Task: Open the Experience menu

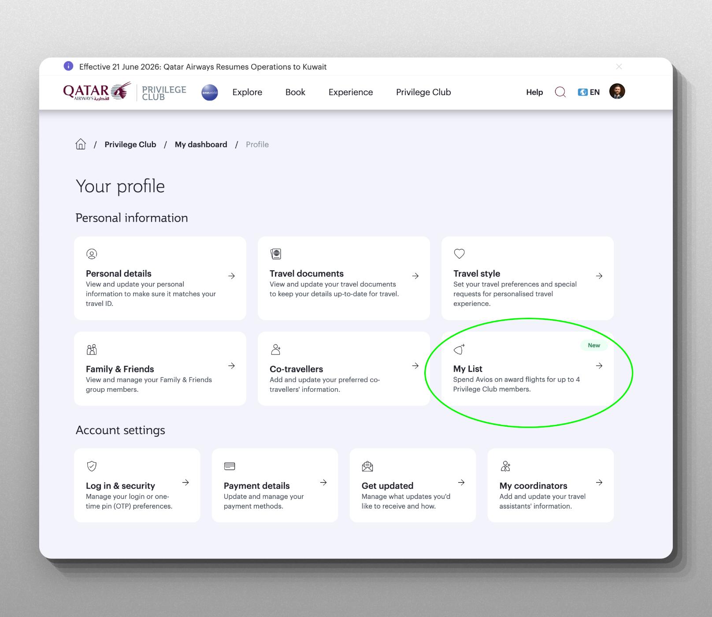Action: tap(351, 92)
